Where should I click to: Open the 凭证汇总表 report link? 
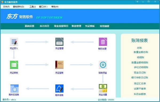pos(140,84)
